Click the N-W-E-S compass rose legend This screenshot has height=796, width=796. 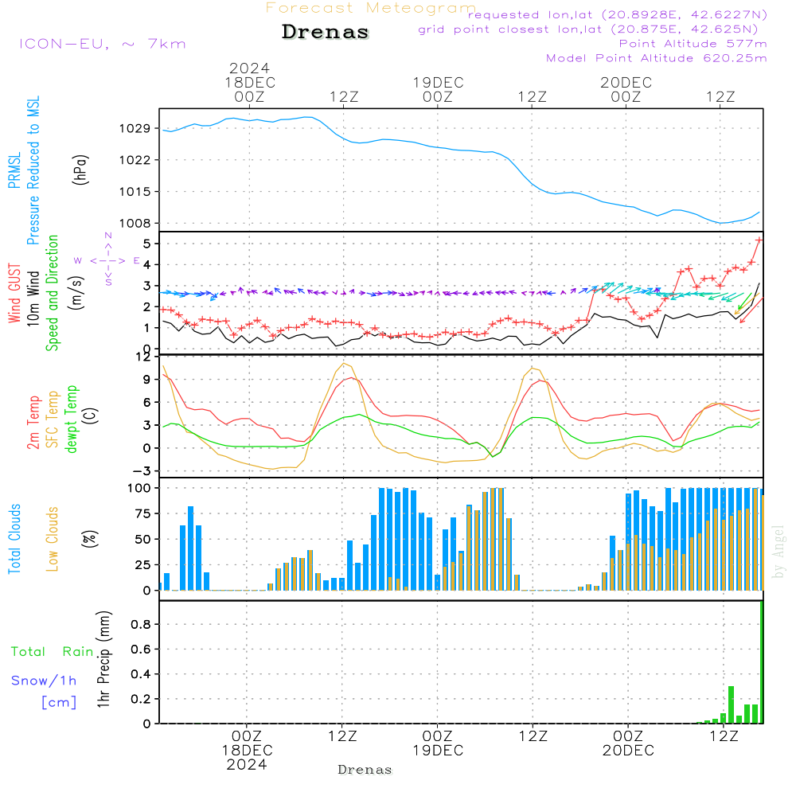(x=107, y=260)
